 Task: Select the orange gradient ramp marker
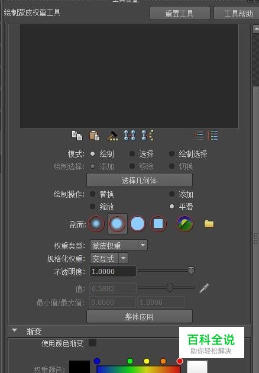point(163,361)
